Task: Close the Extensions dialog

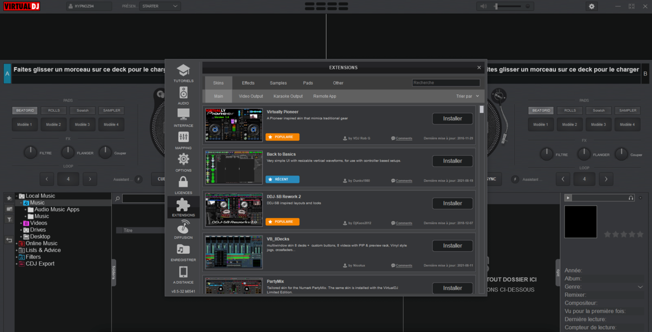Action: (479, 68)
